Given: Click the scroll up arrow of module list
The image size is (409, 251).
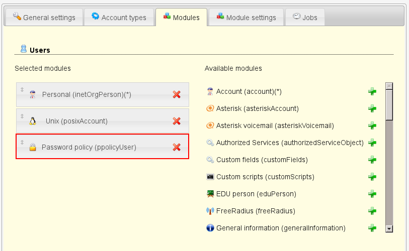Looking at the screenshot, I should [x=389, y=86].
